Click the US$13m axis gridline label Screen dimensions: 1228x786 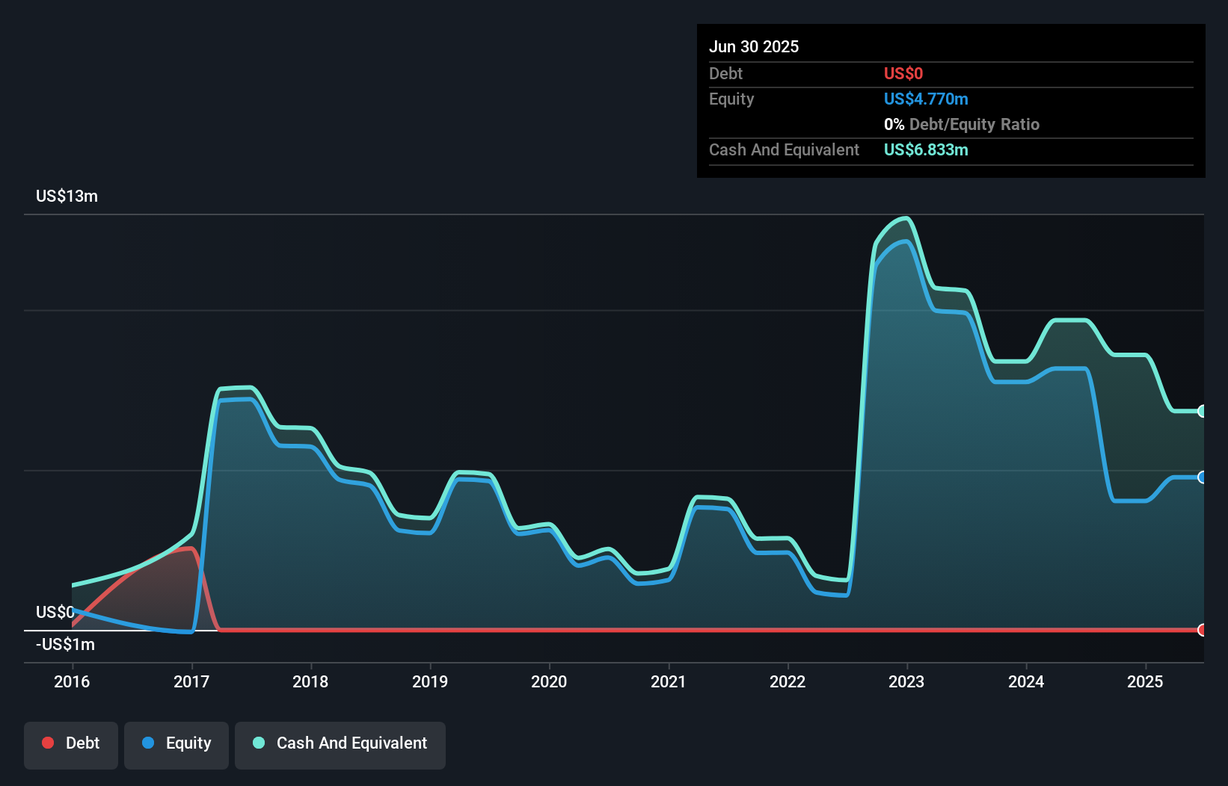pos(66,196)
